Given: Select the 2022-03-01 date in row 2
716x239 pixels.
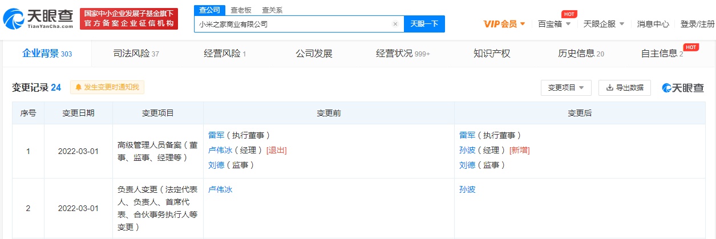Looking at the screenshot, I should click(78, 208).
